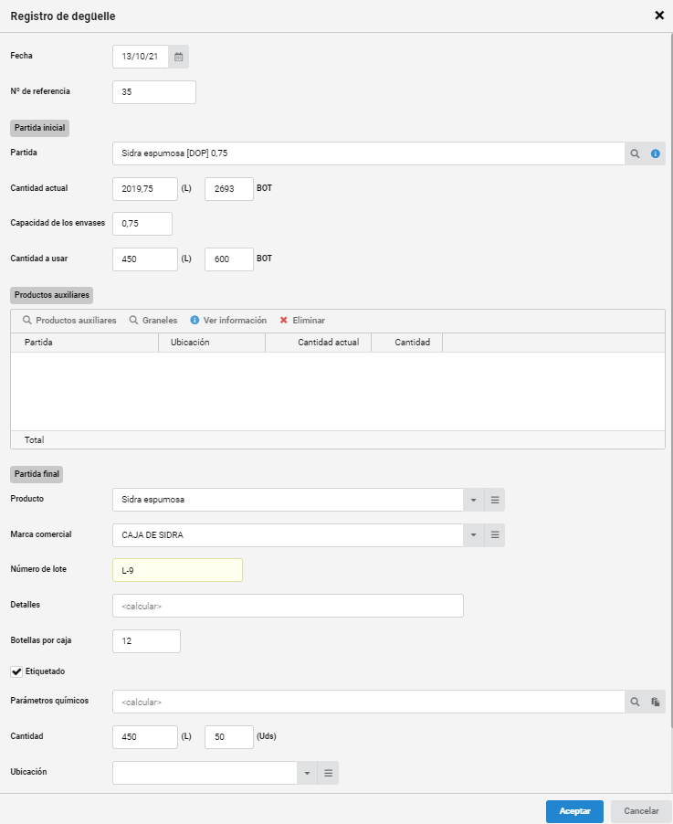Search for a Partida using magnifier icon
The image size is (673, 824).
635,153
